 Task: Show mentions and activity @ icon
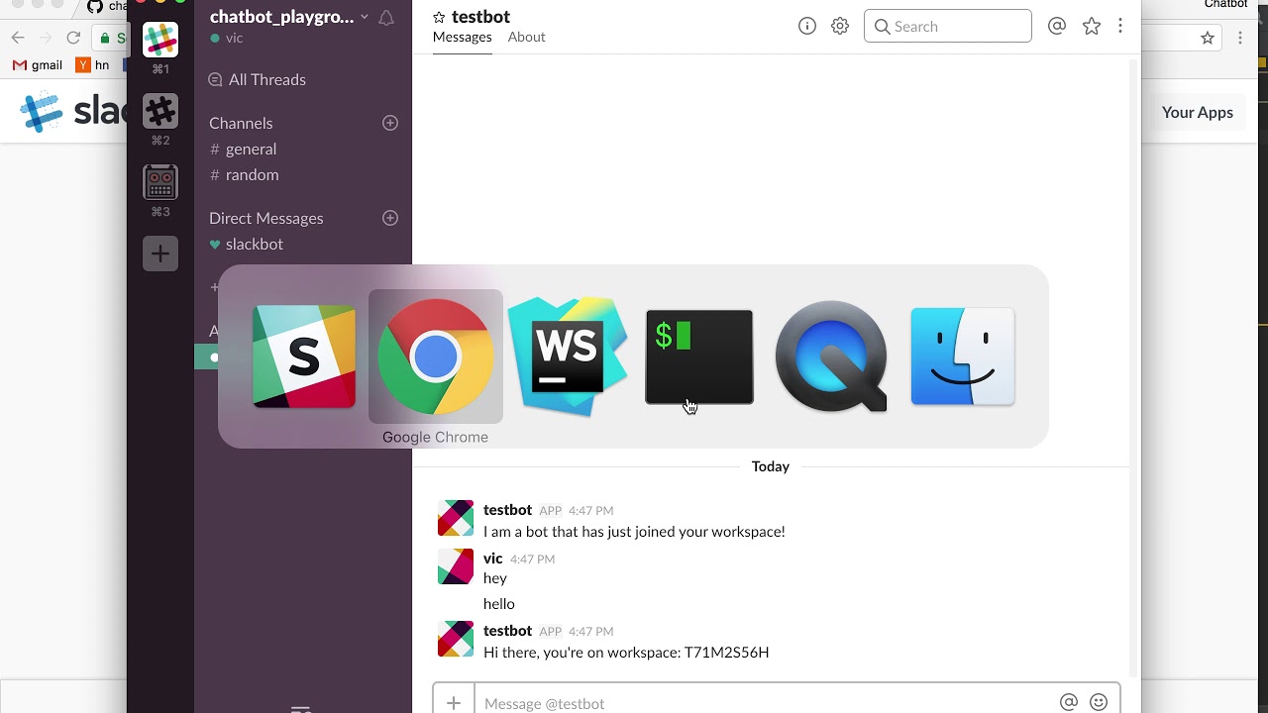pyautogui.click(x=1057, y=27)
